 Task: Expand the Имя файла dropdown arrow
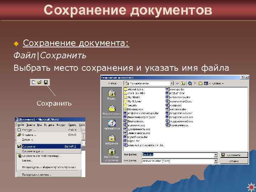tap(216, 155)
